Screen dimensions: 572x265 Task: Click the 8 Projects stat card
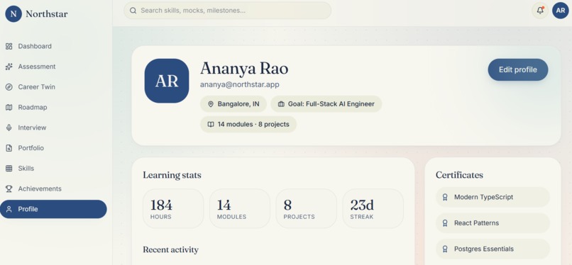tap(307, 208)
